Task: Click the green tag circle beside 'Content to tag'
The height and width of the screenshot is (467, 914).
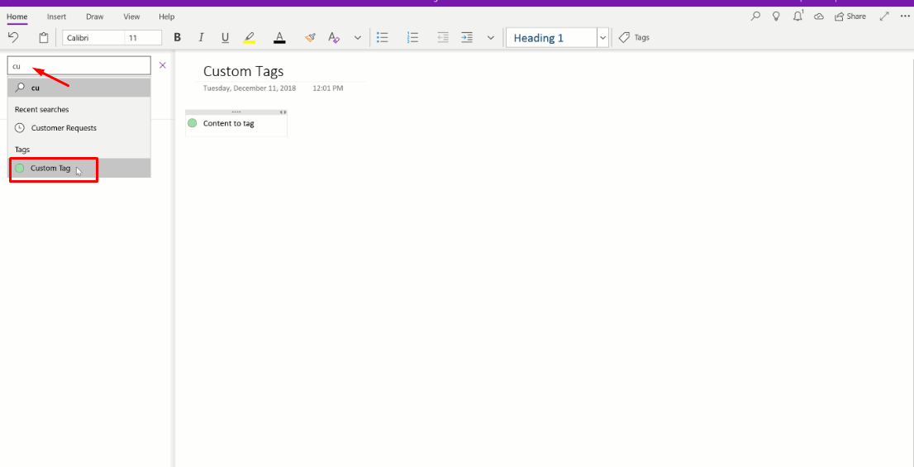Action: [193, 123]
